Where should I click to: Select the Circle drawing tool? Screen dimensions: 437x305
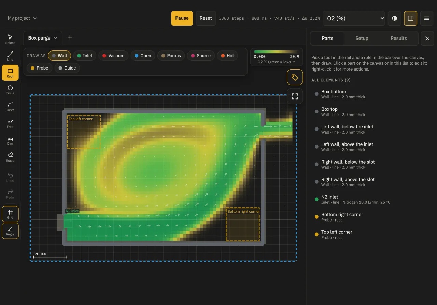coord(10,90)
